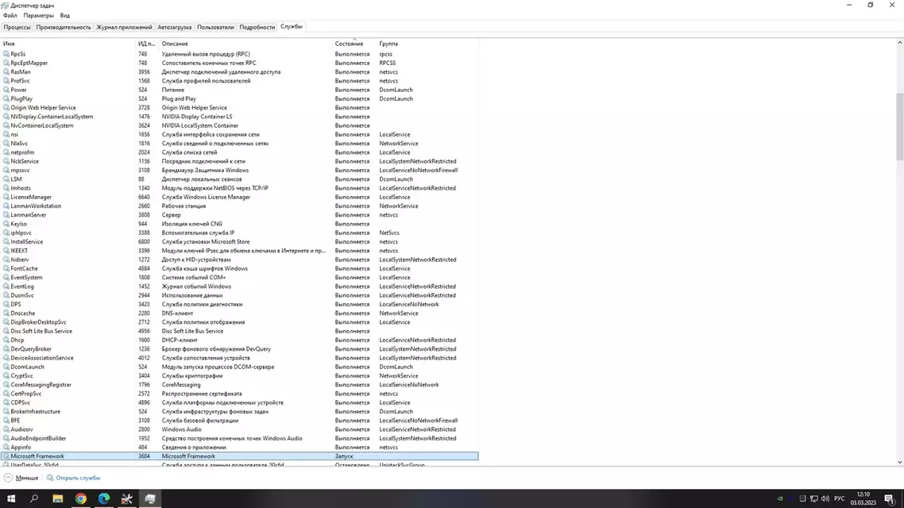Click the description Windows Audio

[182, 429]
